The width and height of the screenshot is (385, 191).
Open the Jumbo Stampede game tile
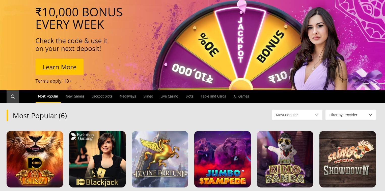(223, 159)
